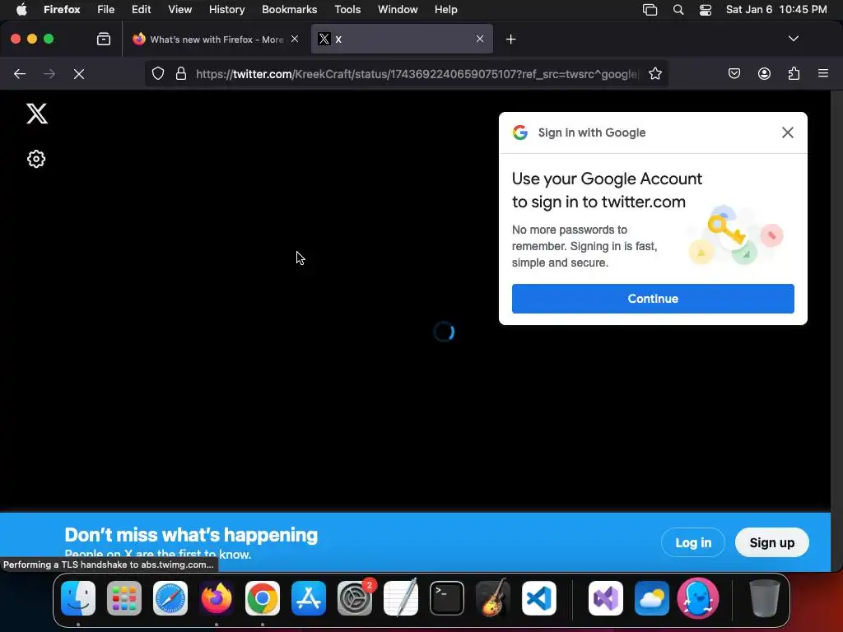Open Visual Studio Code from the Dock
Screen dimensions: 843x632
[x=538, y=598]
